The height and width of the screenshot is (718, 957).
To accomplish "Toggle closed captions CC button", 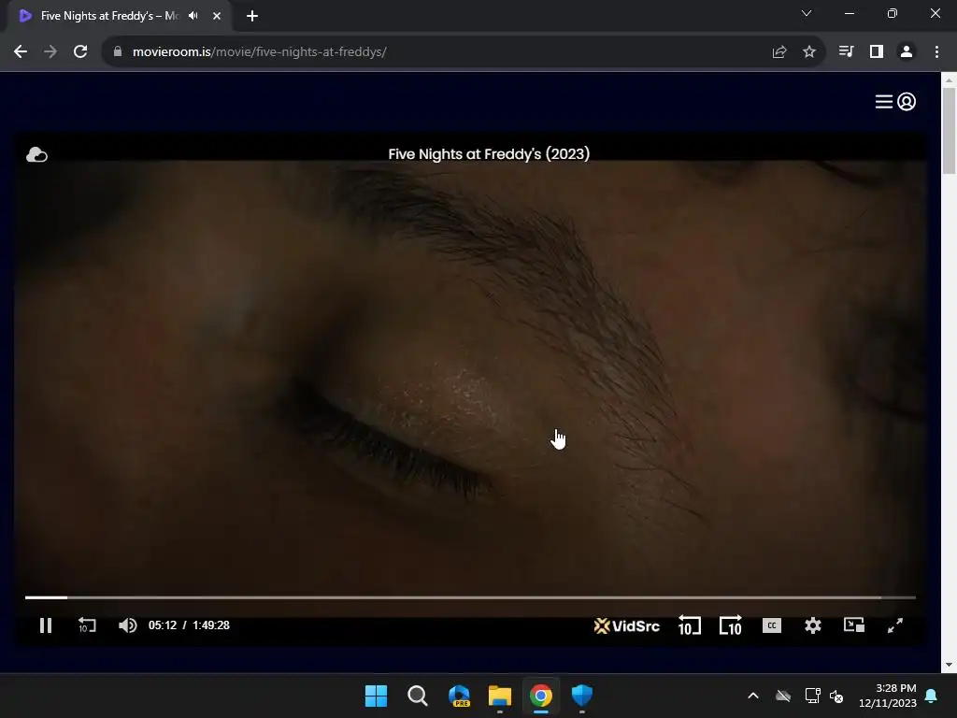I will pyautogui.click(x=772, y=625).
